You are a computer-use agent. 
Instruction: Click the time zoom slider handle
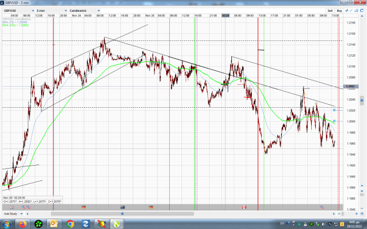click(343, 214)
